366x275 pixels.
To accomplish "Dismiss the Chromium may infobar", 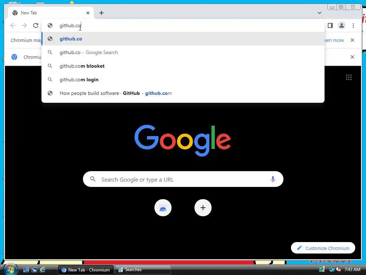I will [x=352, y=40].
